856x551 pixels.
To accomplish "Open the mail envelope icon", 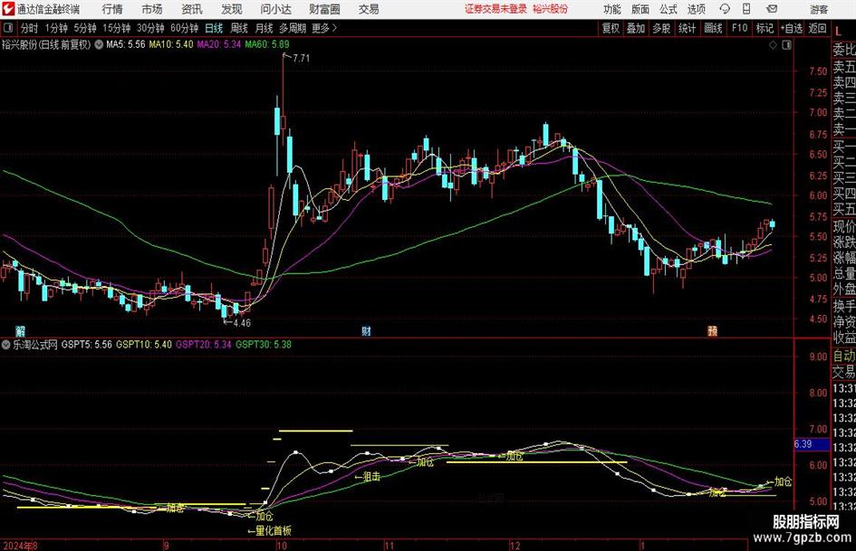I will pyautogui.click(x=772, y=9).
